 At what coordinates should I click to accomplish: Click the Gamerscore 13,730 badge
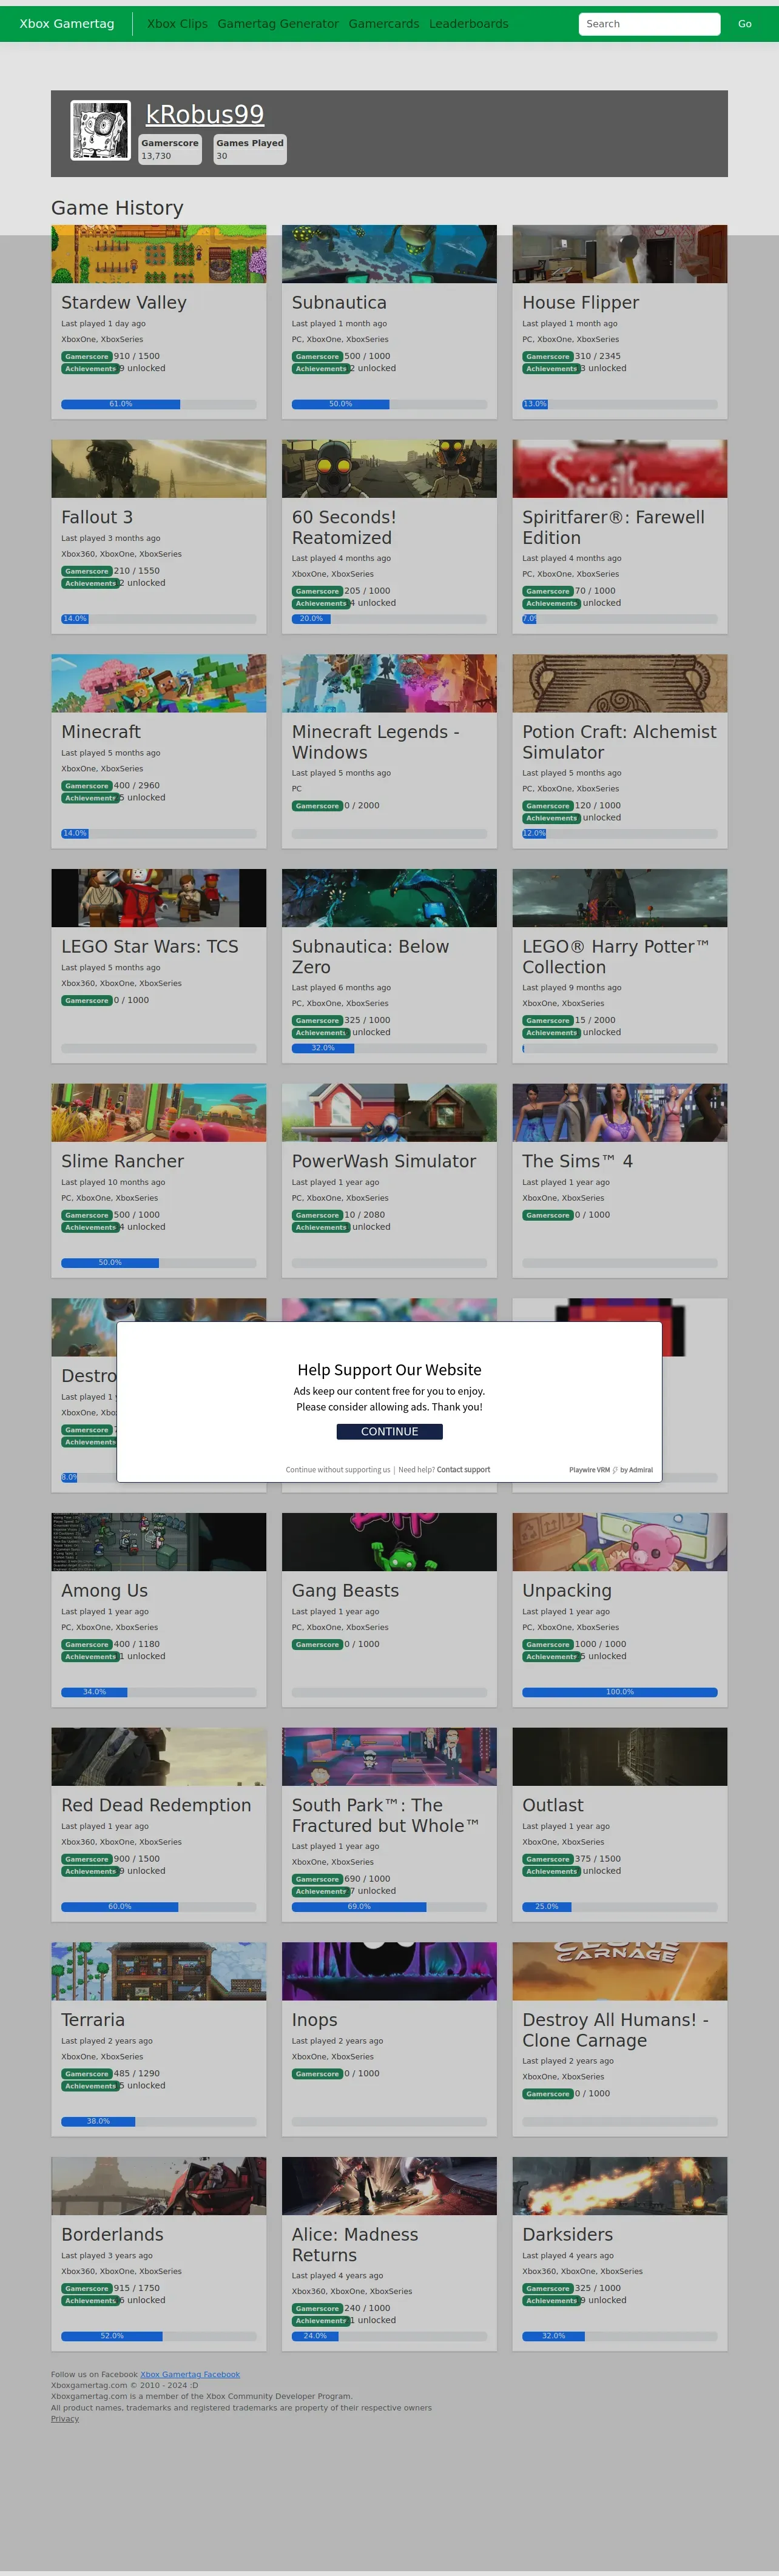point(170,149)
